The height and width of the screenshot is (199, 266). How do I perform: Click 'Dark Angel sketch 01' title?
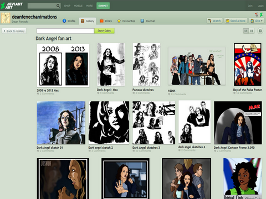pos(50,148)
